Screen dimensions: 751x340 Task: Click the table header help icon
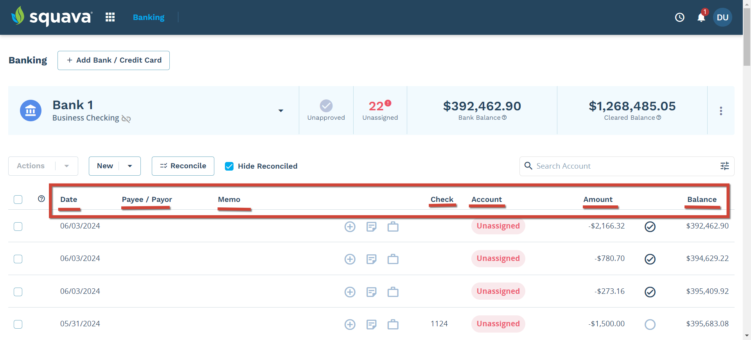click(41, 199)
